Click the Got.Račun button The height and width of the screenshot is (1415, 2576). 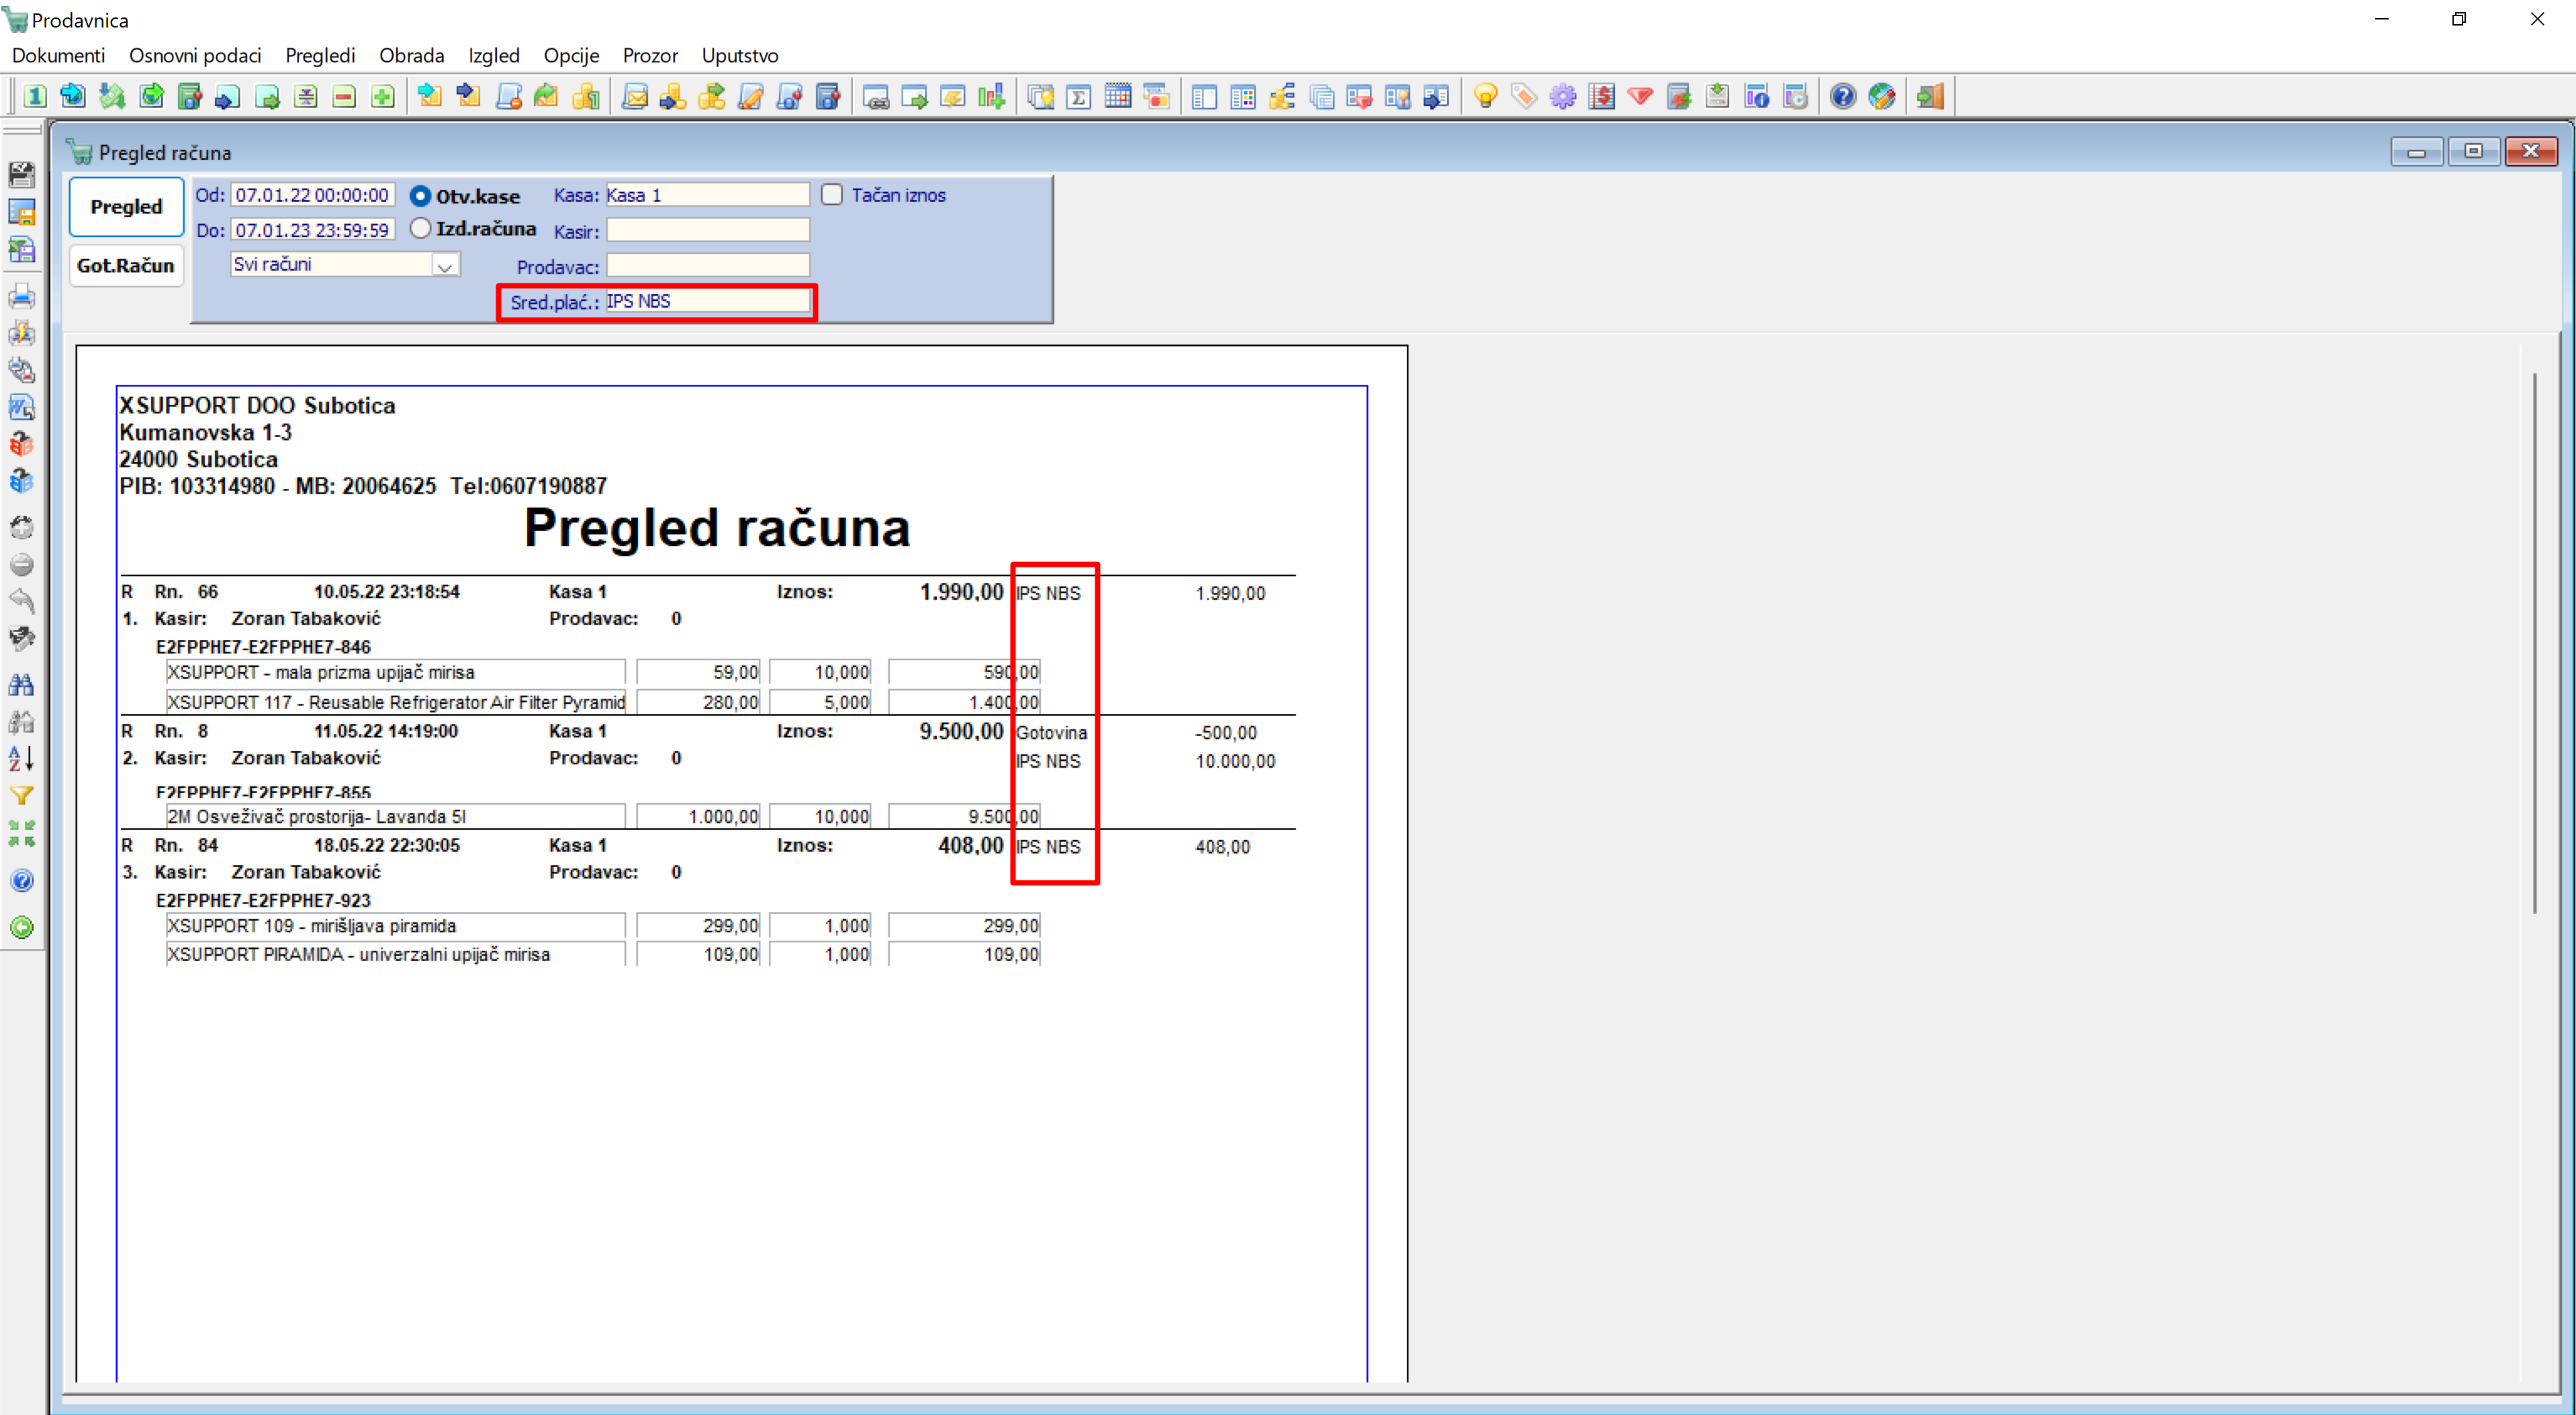(126, 265)
